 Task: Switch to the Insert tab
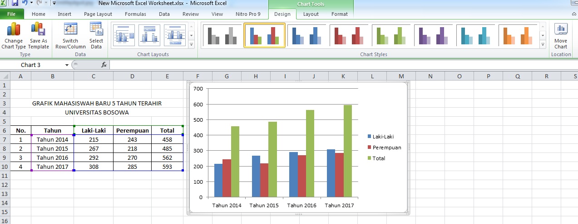tap(64, 14)
